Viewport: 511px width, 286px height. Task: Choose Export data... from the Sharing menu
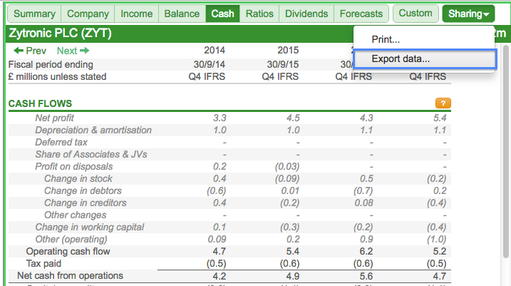tap(425, 58)
